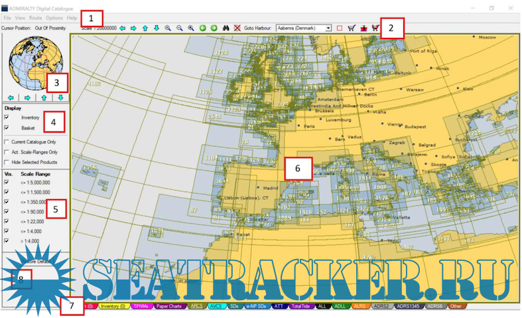This screenshot has width=522, height=318.
Task: Click the first shopping basket icon
Action: tap(350, 29)
